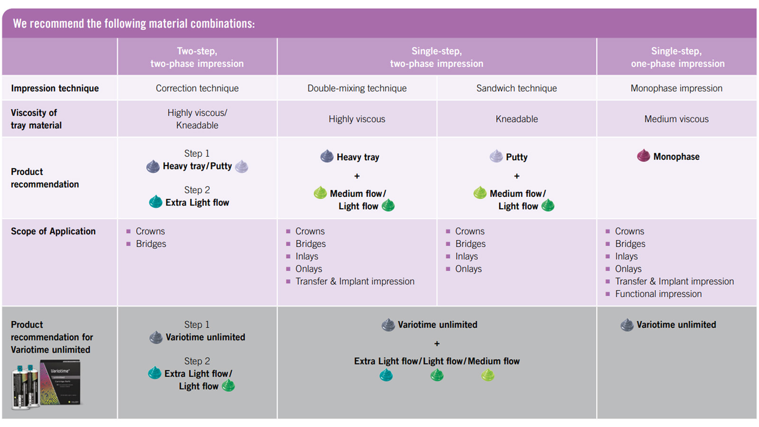Click the Putty blob icon in Sandwich column
This screenshot has height=427, width=759.
coord(496,156)
